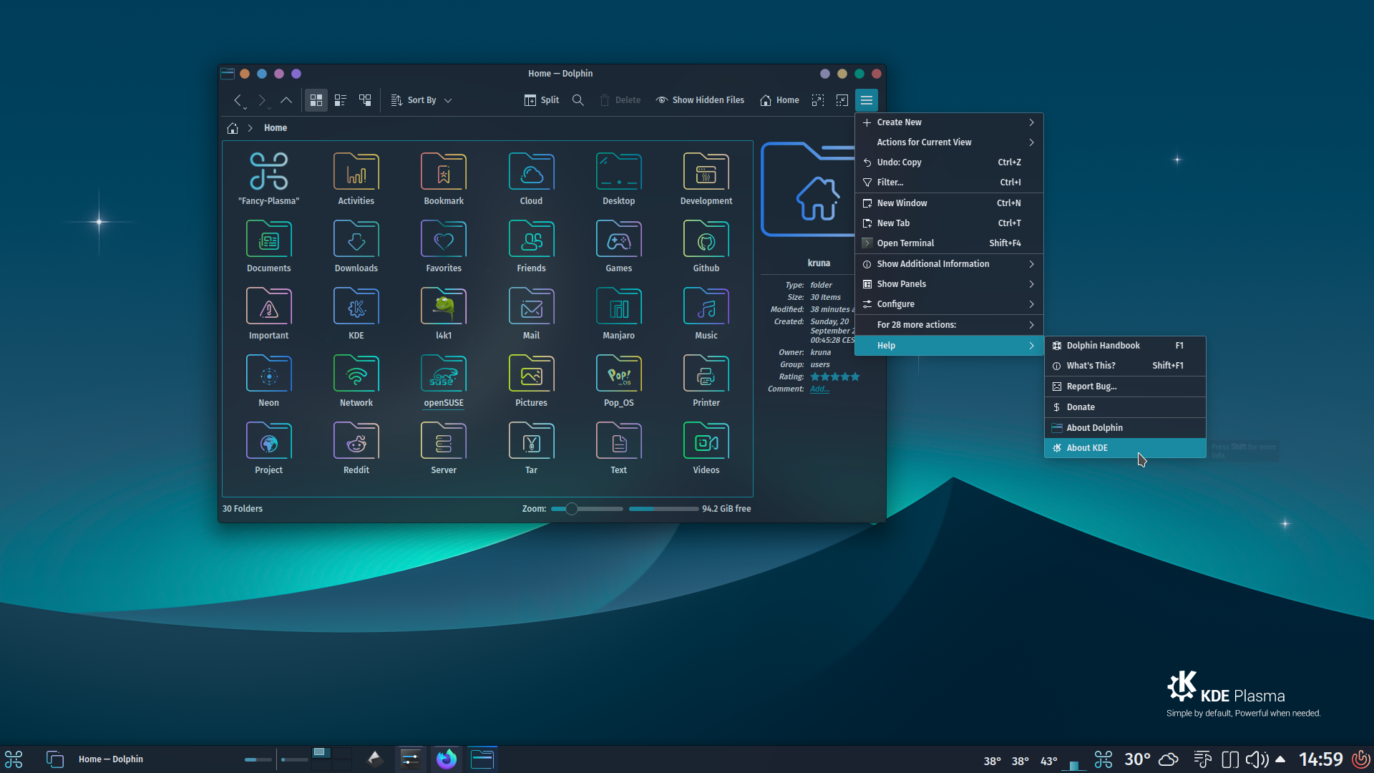Select the Cloud folder
The image size is (1374, 773).
tap(531, 178)
